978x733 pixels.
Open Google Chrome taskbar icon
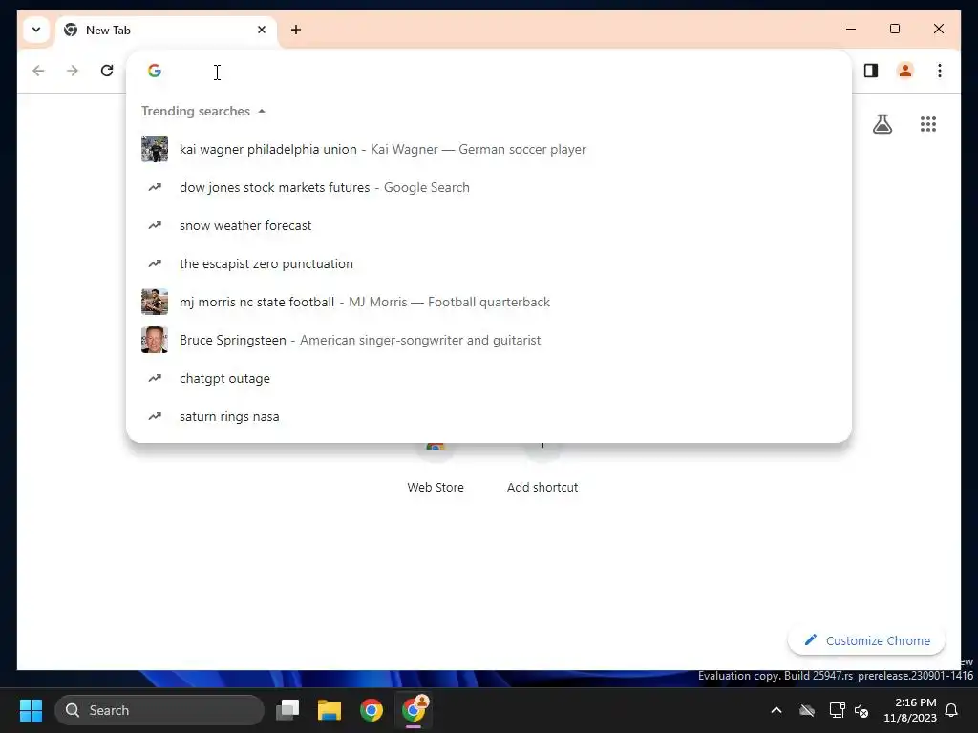372,710
